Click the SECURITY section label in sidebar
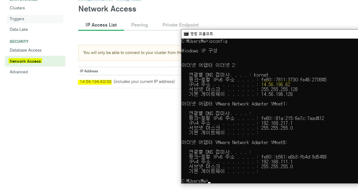Image resolution: width=358 pixels, height=192 pixels. (19, 42)
